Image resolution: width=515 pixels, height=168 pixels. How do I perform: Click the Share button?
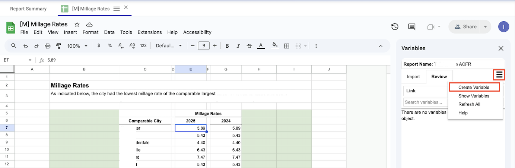[x=465, y=27]
